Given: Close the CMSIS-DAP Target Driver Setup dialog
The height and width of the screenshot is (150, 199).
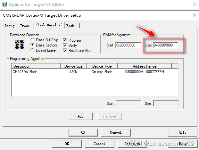Looking at the screenshot, I should [x=195, y=15].
